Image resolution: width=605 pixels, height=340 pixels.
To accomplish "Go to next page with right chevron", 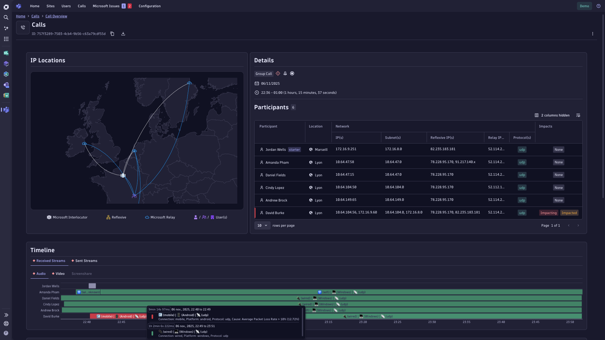I will click(578, 225).
